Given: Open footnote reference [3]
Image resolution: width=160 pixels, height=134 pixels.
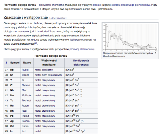Looking at the screenshot, I should [x=35, y=43].
